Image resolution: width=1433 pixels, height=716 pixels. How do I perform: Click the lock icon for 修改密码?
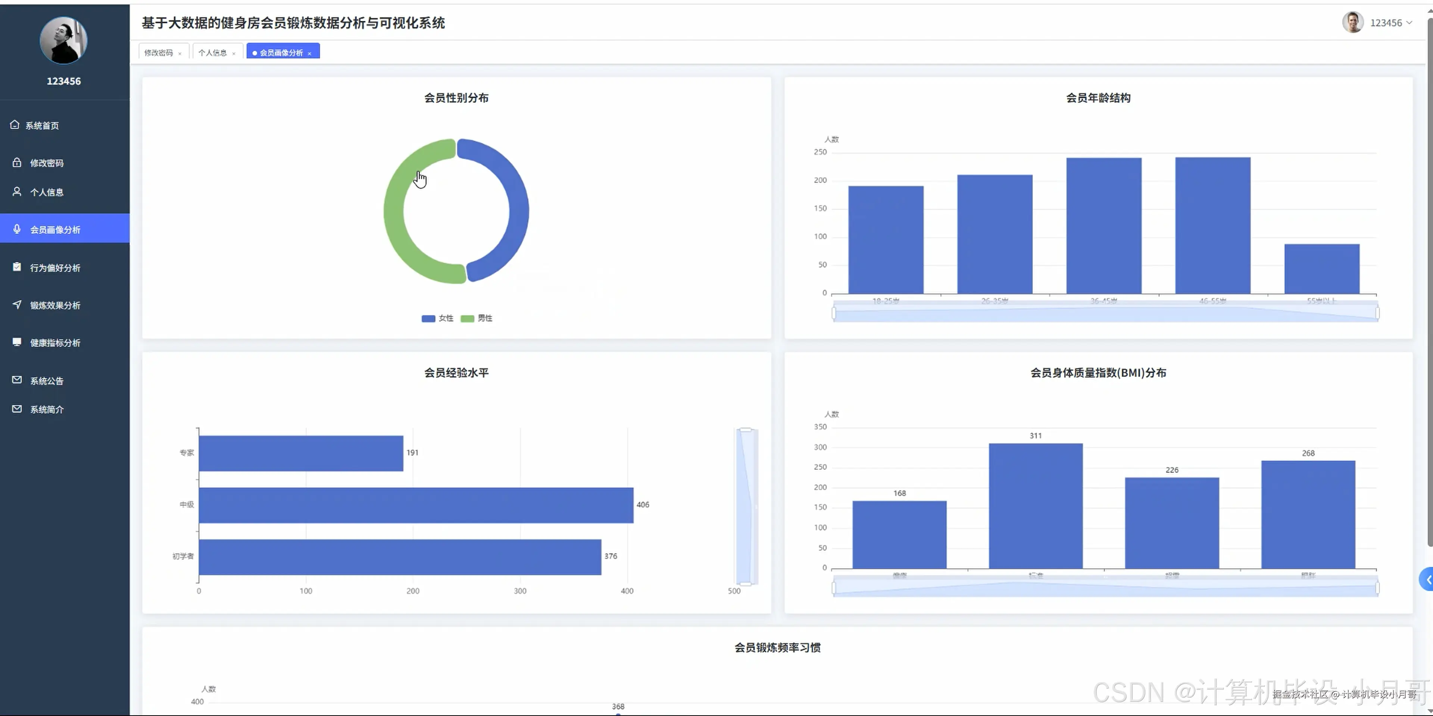[17, 162]
